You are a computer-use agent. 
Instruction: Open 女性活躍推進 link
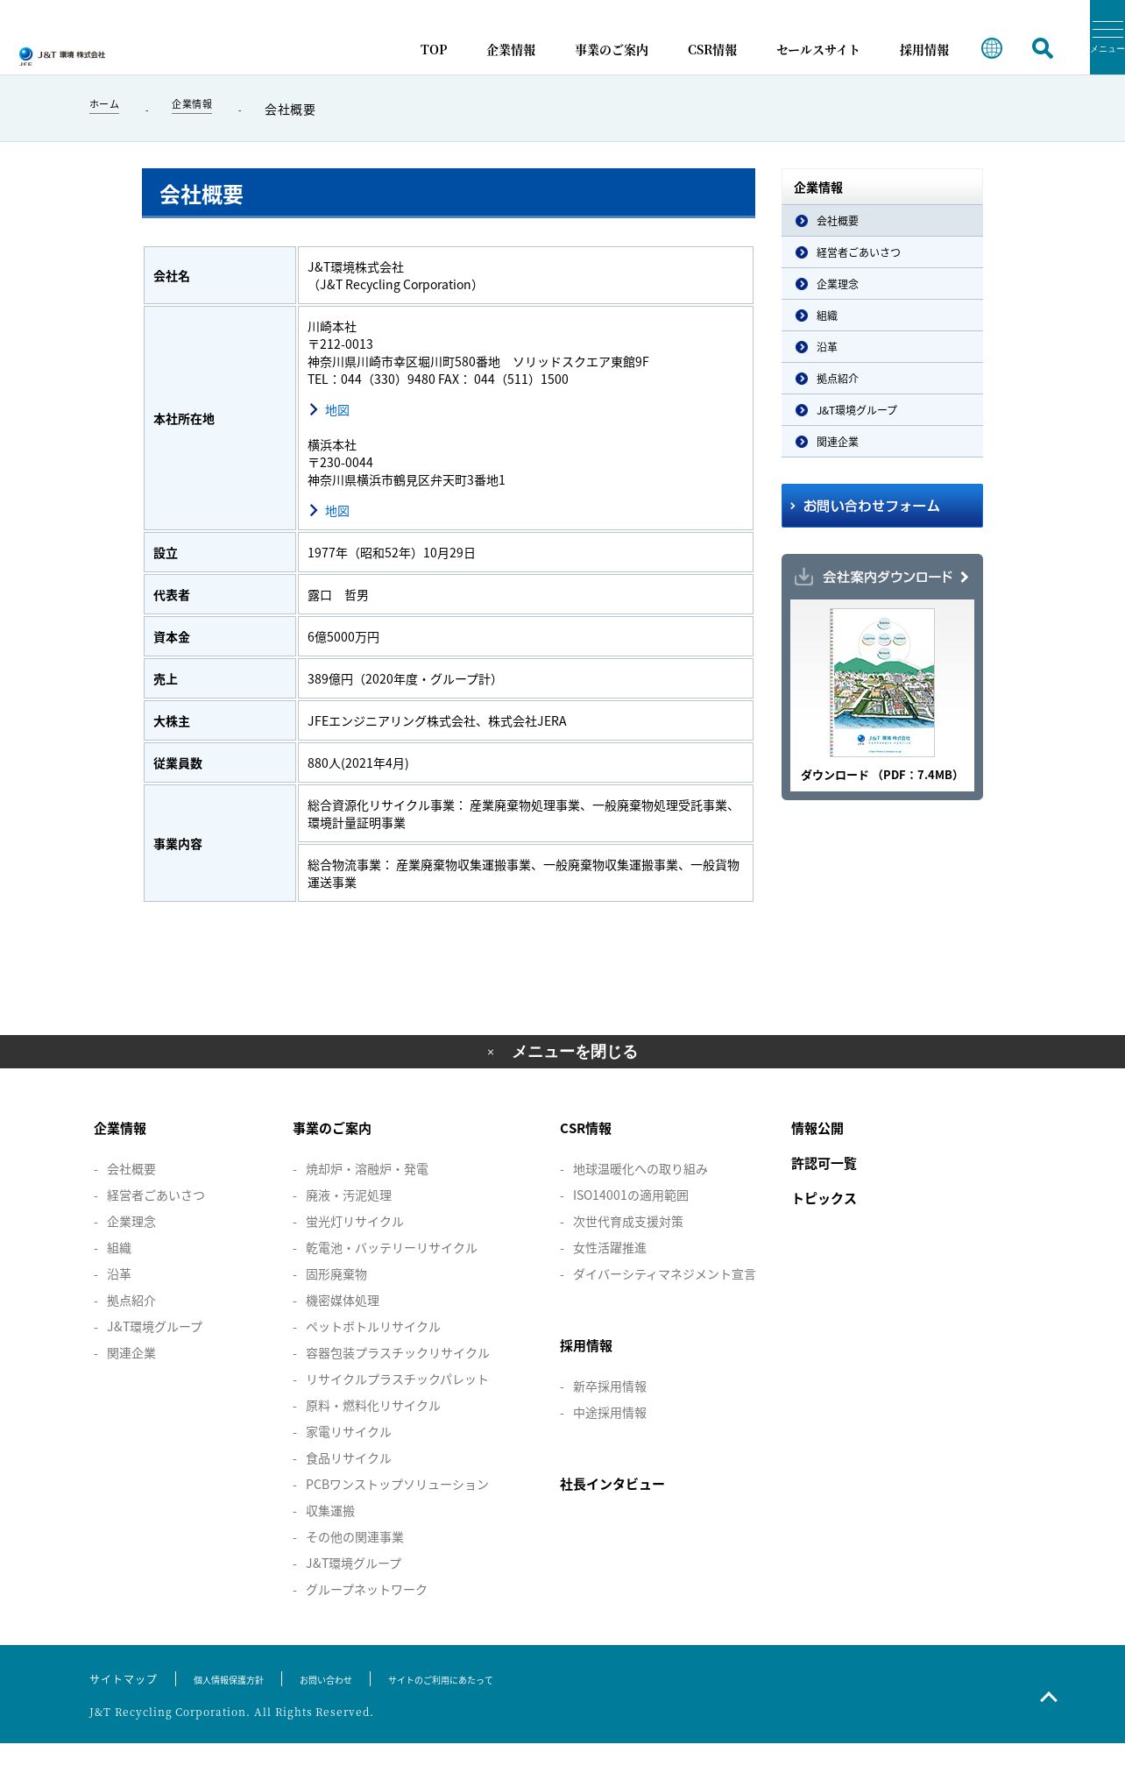pos(610,1248)
